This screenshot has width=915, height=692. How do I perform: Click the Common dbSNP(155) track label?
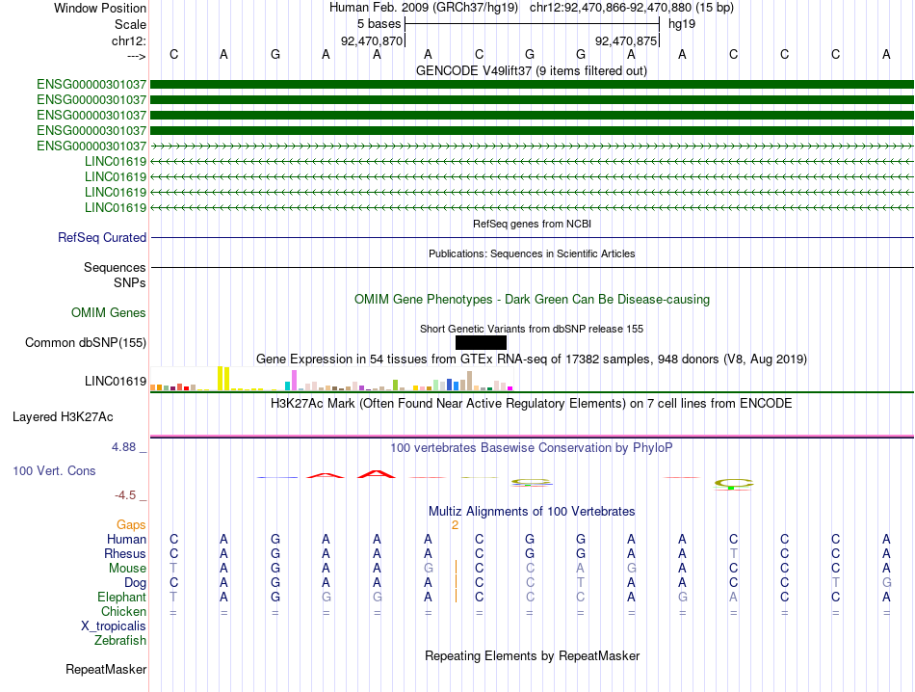[x=86, y=343]
